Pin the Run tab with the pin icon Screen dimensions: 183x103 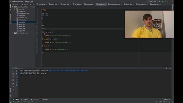pyautogui.click(x=13, y=84)
